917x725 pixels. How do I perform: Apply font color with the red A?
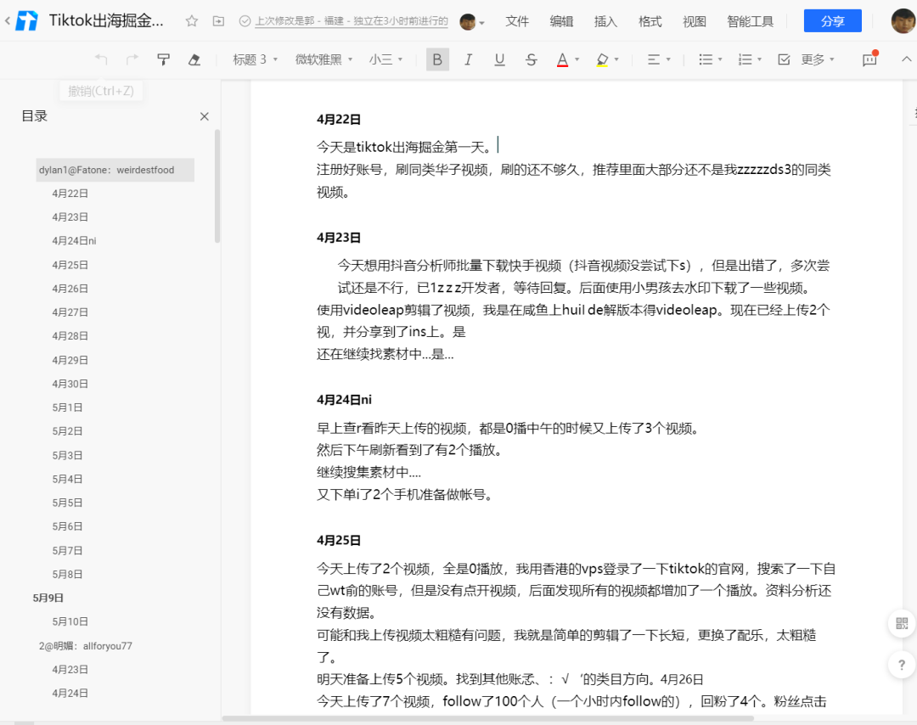tap(563, 59)
